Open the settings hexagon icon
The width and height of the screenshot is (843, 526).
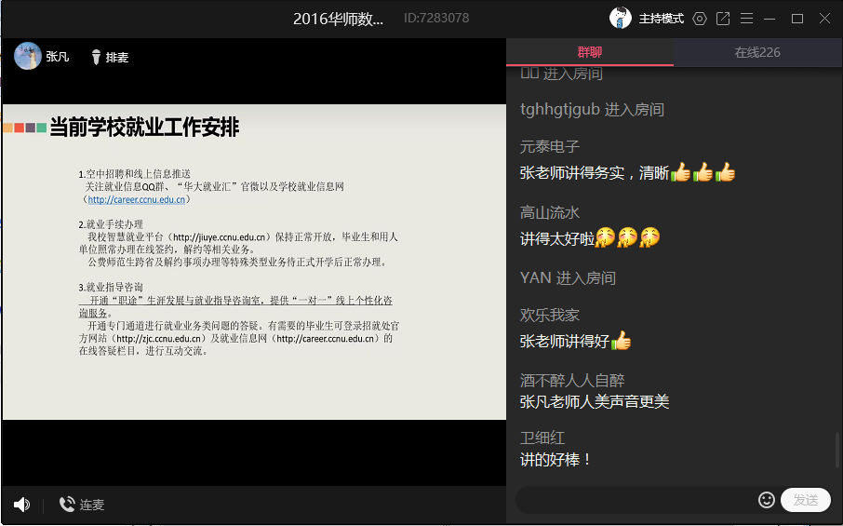[x=700, y=19]
